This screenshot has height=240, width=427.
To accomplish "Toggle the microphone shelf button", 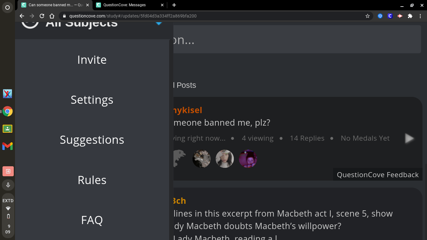I will 8,185.
